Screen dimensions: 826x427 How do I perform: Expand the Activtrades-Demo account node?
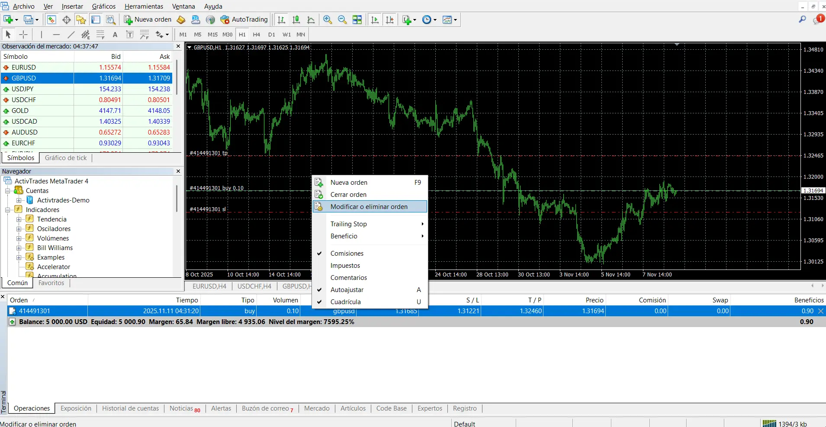click(x=19, y=200)
